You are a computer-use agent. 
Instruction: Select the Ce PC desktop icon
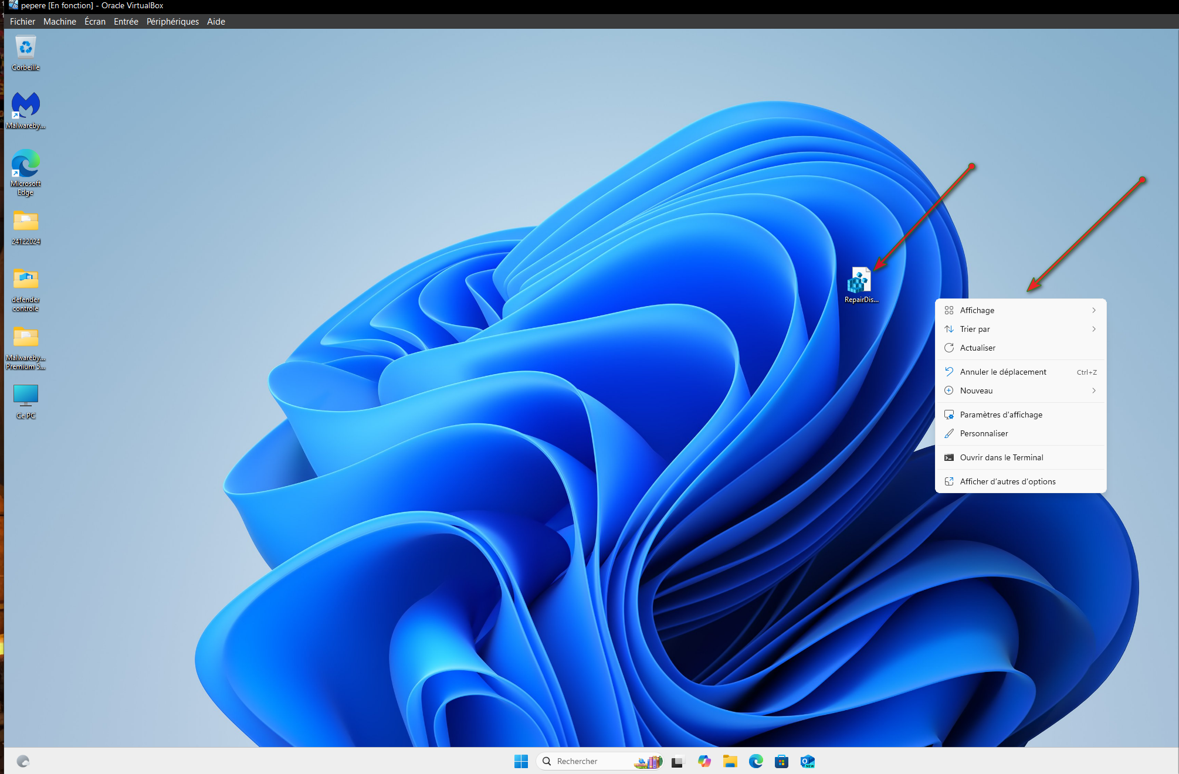point(26,402)
